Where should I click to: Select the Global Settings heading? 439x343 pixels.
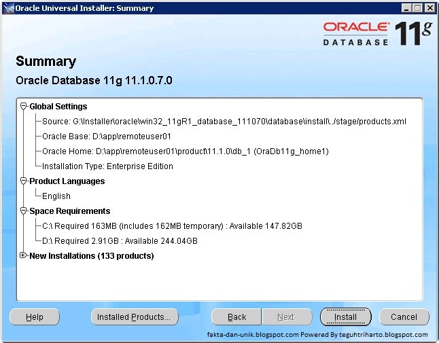click(58, 107)
